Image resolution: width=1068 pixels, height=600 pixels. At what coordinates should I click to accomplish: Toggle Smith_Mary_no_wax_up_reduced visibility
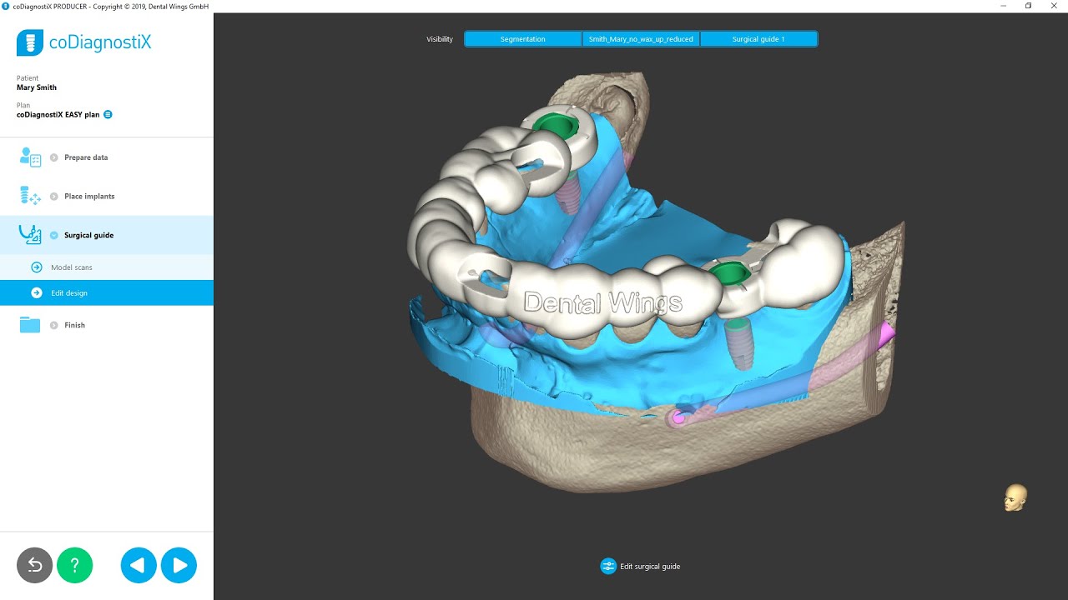coord(641,39)
